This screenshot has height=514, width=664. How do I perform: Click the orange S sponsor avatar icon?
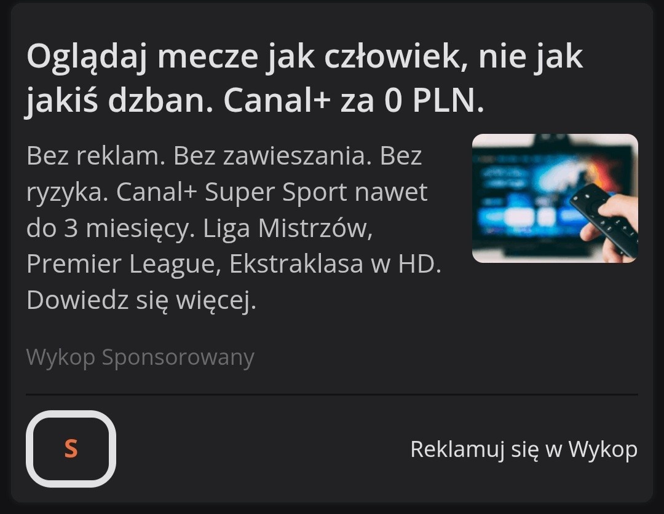[x=71, y=448]
